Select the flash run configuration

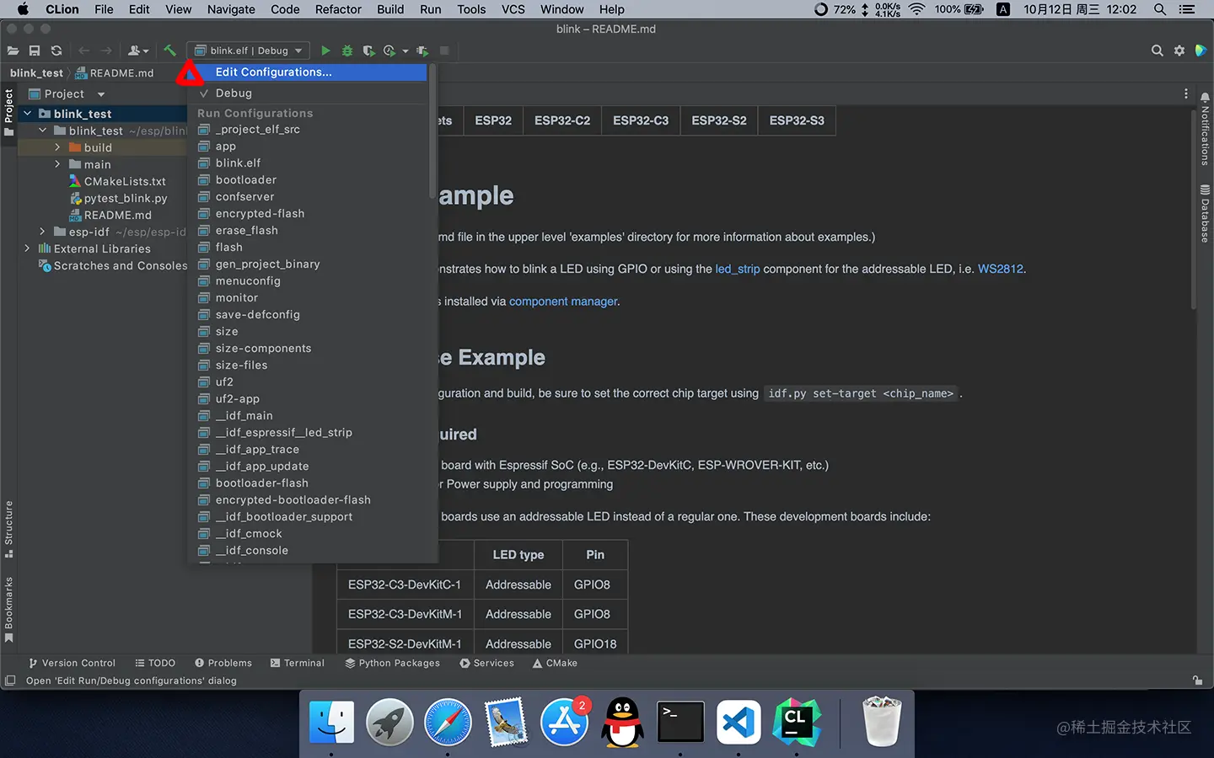(x=308, y=248)
